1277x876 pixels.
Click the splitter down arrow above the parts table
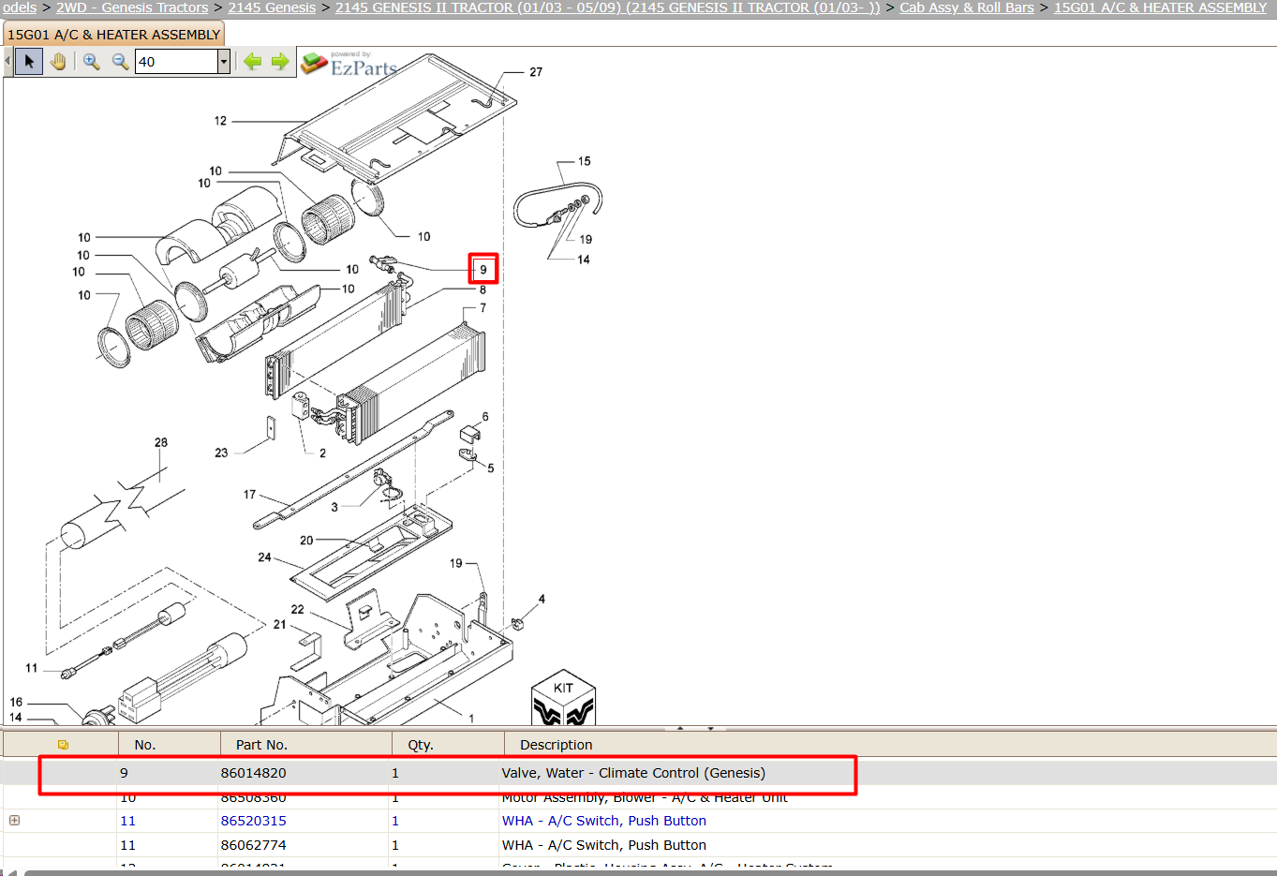(x=711, y=728)
